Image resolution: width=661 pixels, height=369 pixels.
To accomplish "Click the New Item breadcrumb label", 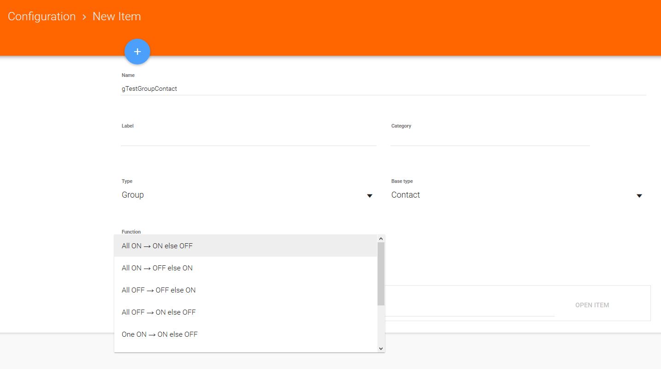I will click(x=116, y=16).
